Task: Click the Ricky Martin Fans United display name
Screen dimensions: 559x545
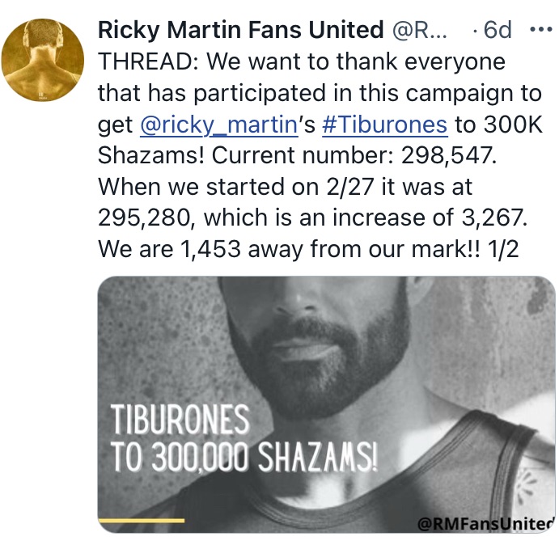Action: coord(240,30)
